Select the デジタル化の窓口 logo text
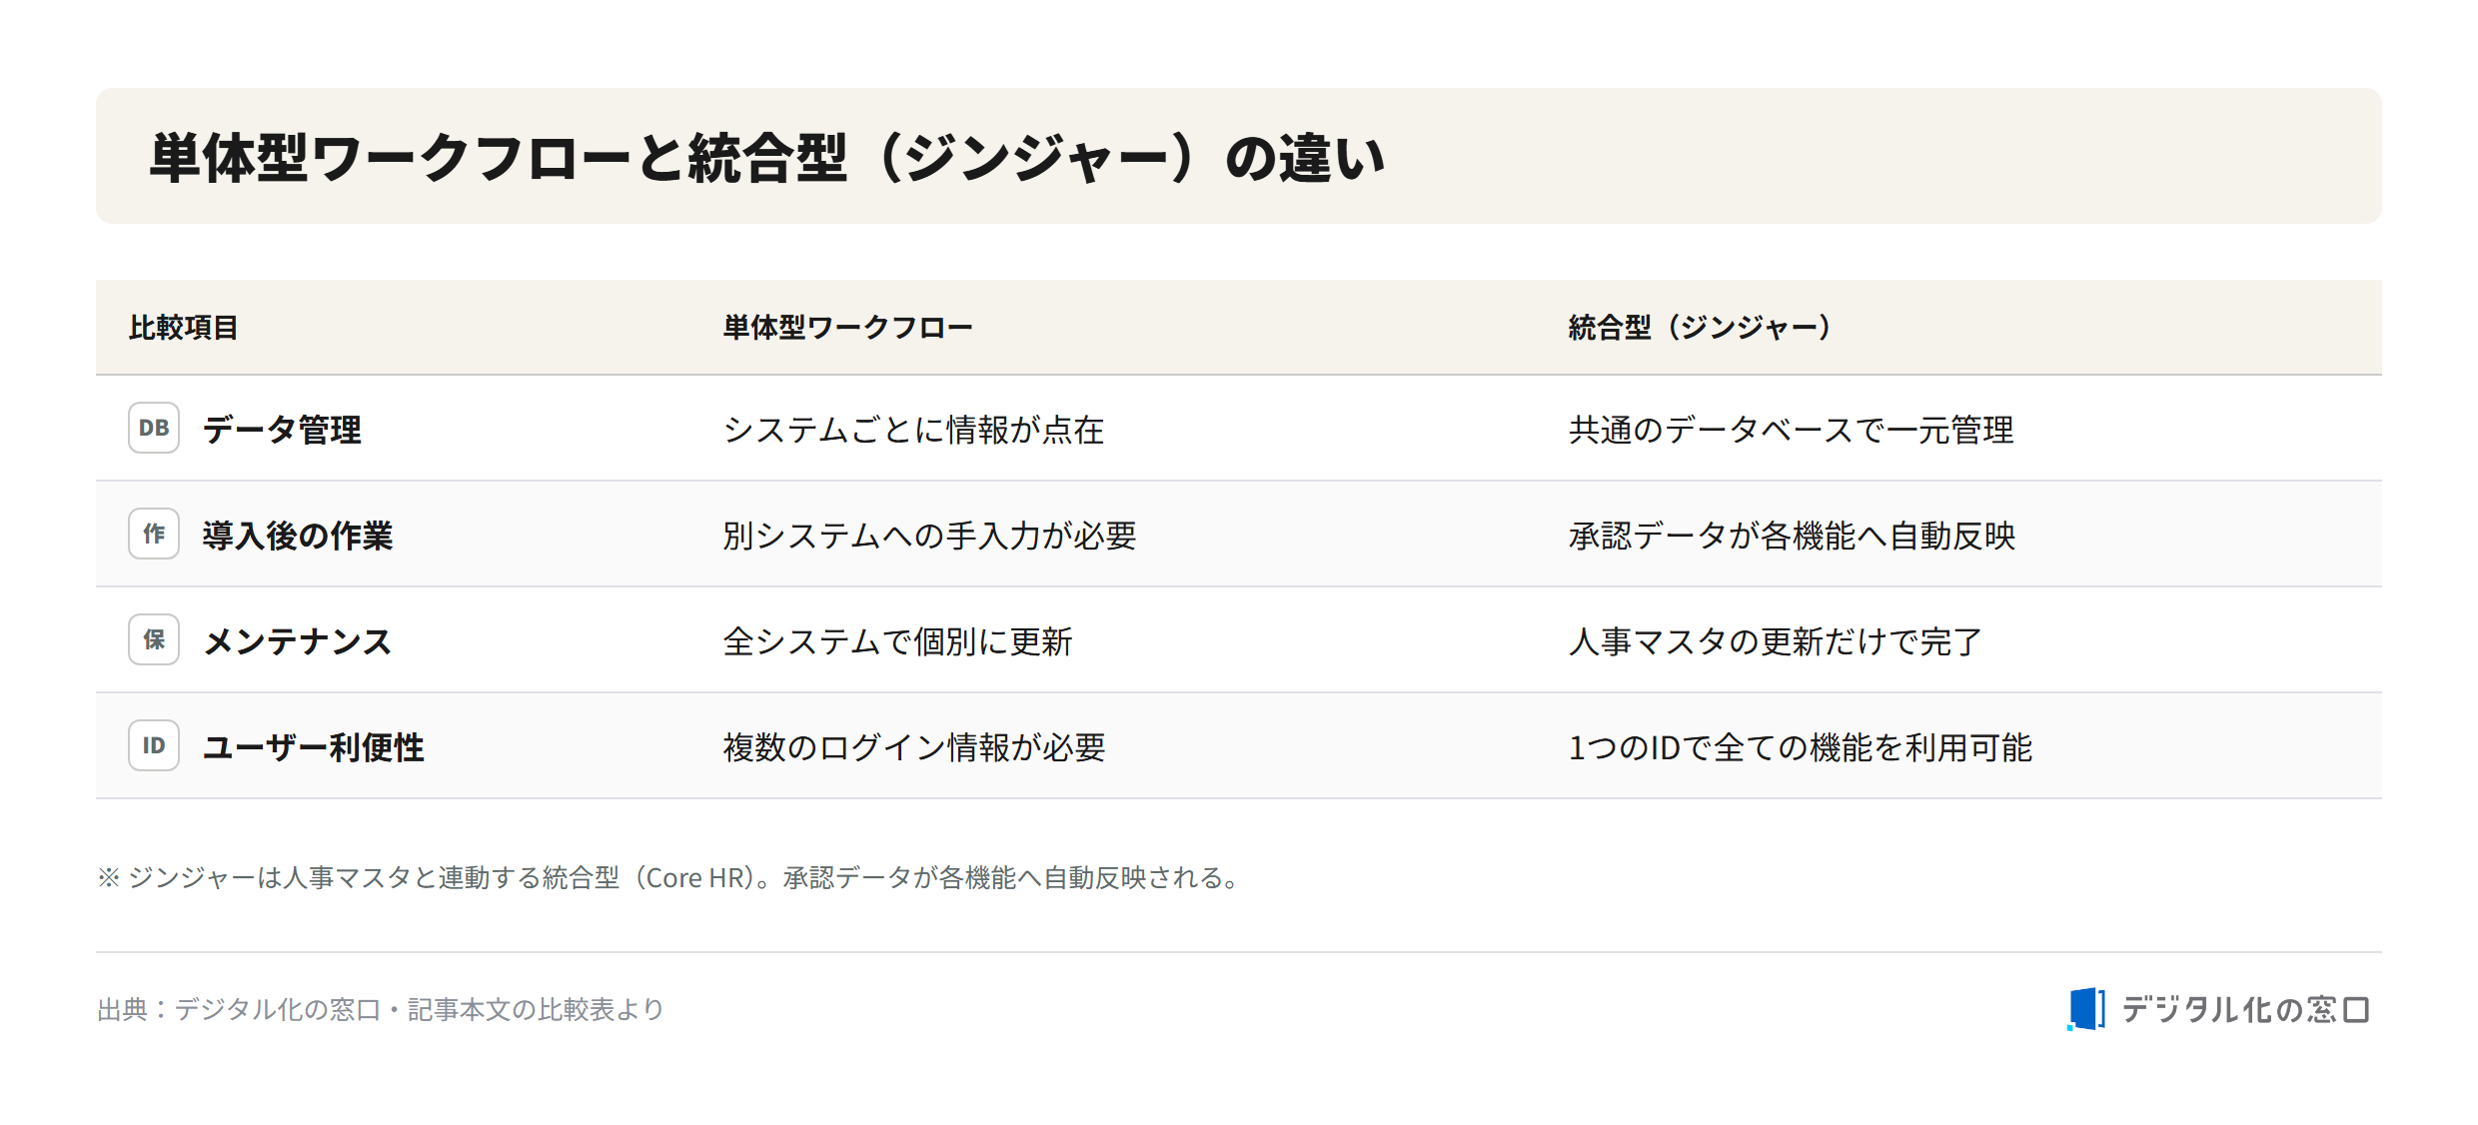The width and height of the screenshot is (2478, 1125). (x=2244, y=1009)
